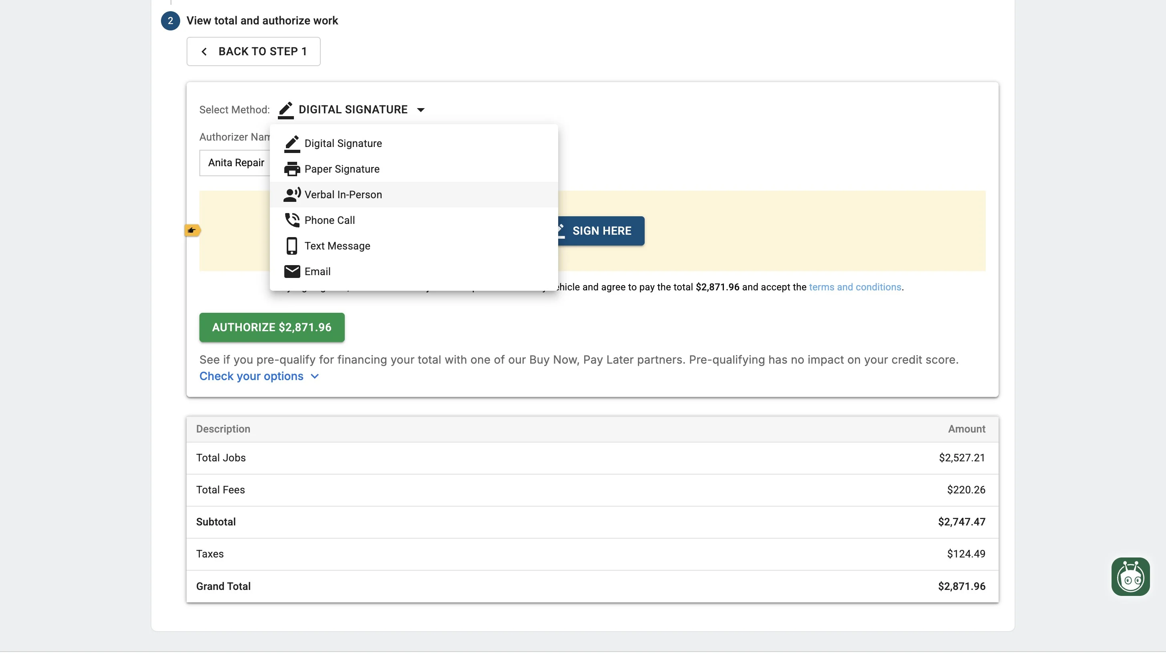The height and width of the screenshot is (656, 1166).
Task: Click the step 2 circle badge
Action: click(x=170, y=21)
